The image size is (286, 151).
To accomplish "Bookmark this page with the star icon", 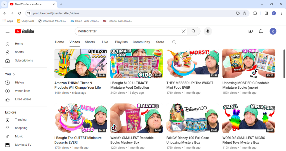I will tap(244, 13).
